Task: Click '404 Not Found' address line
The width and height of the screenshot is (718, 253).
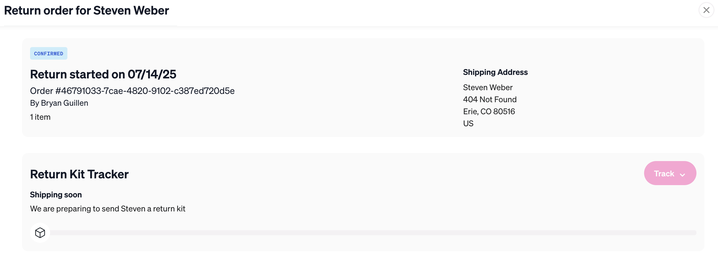Action: pyautogui.click(x=490, y=99)
